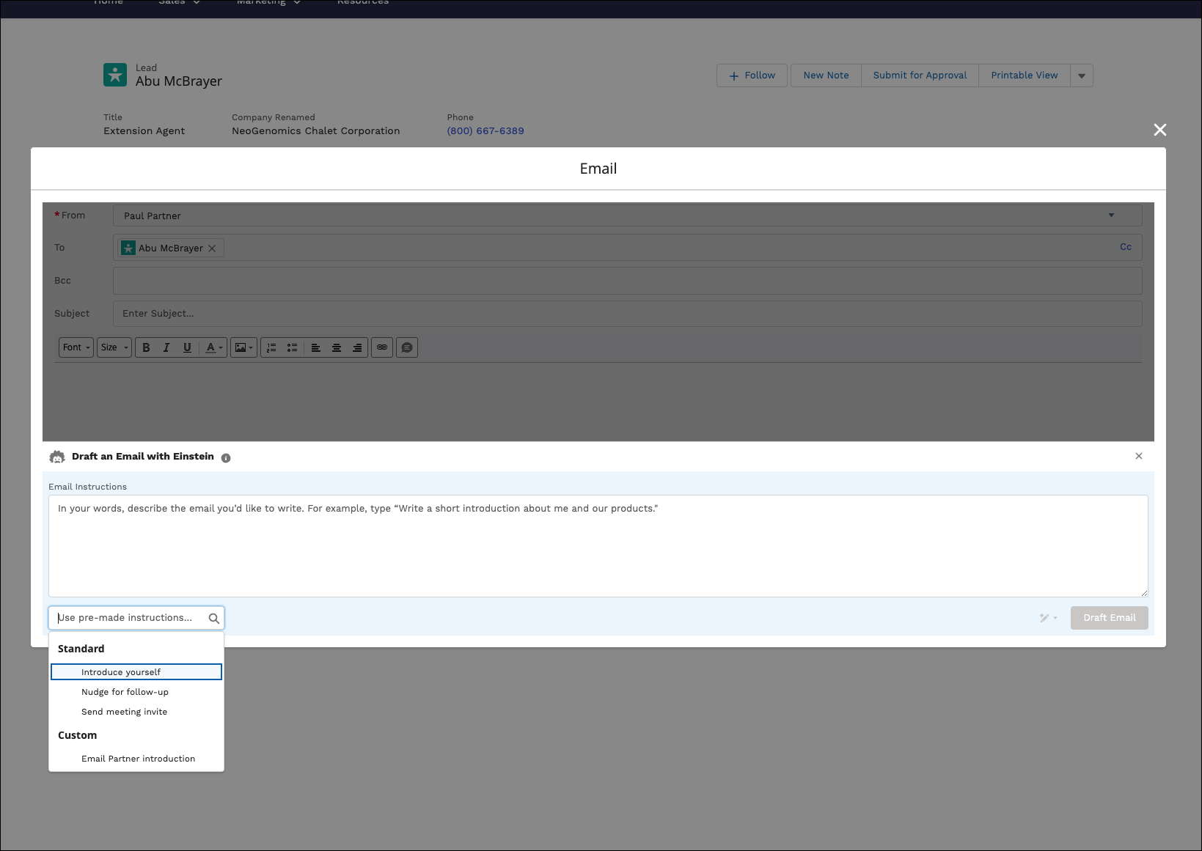This screenshot has height=851, width=1202.
Task: Click the Follow button
Action: click(x=752, y=75)
